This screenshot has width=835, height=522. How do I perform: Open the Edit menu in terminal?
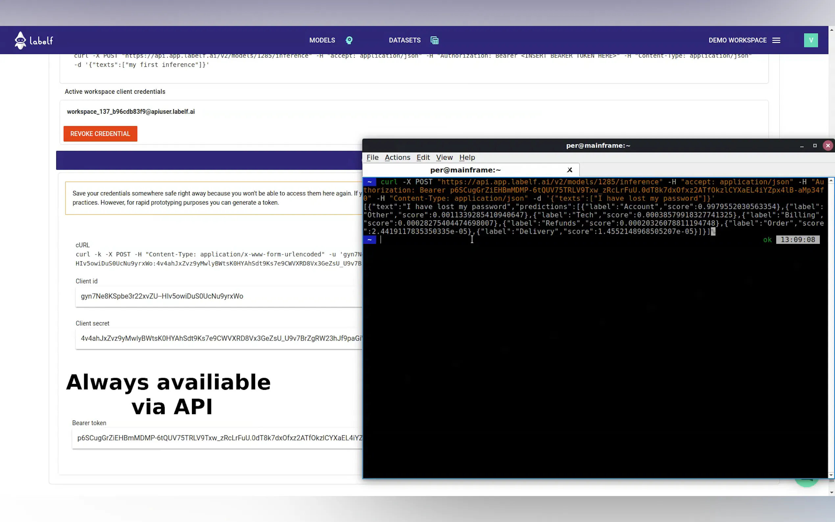pyautogui.click(x=423, y=157)
